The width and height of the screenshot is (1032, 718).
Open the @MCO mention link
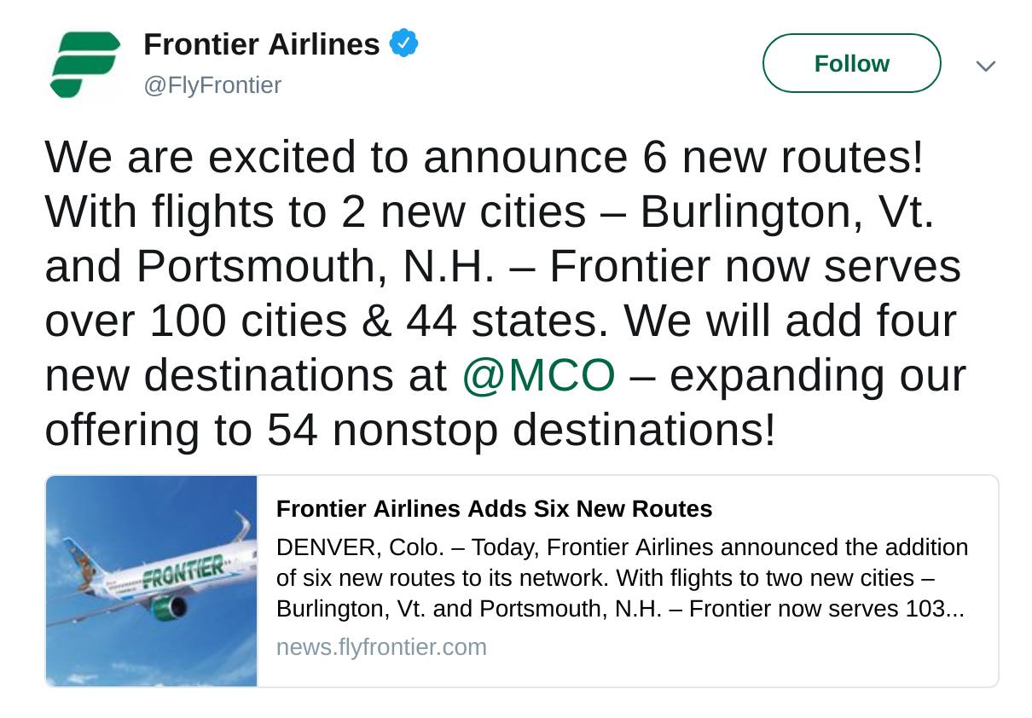[538, 375]
